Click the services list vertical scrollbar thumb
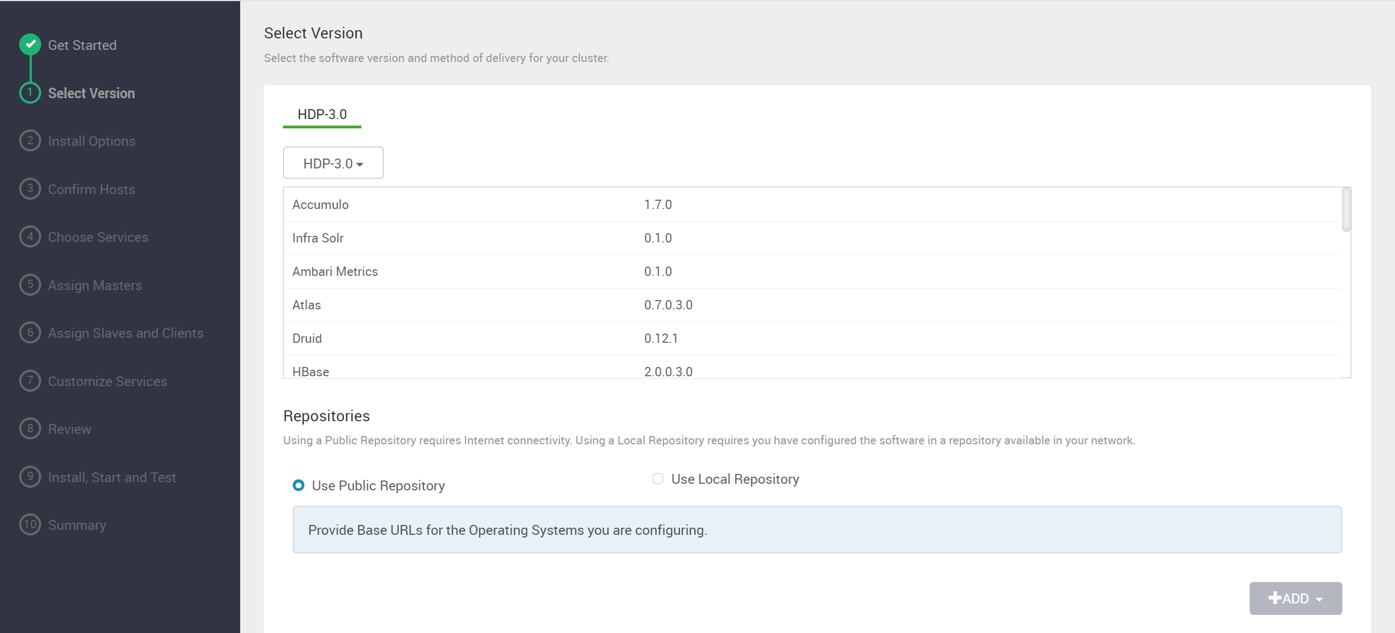Viewport: 1395px width, 633px height. click(x=1346, y=210)
